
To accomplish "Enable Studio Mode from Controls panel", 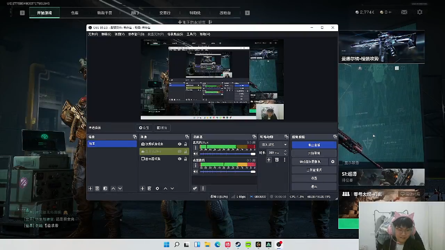I will (314, 170).
